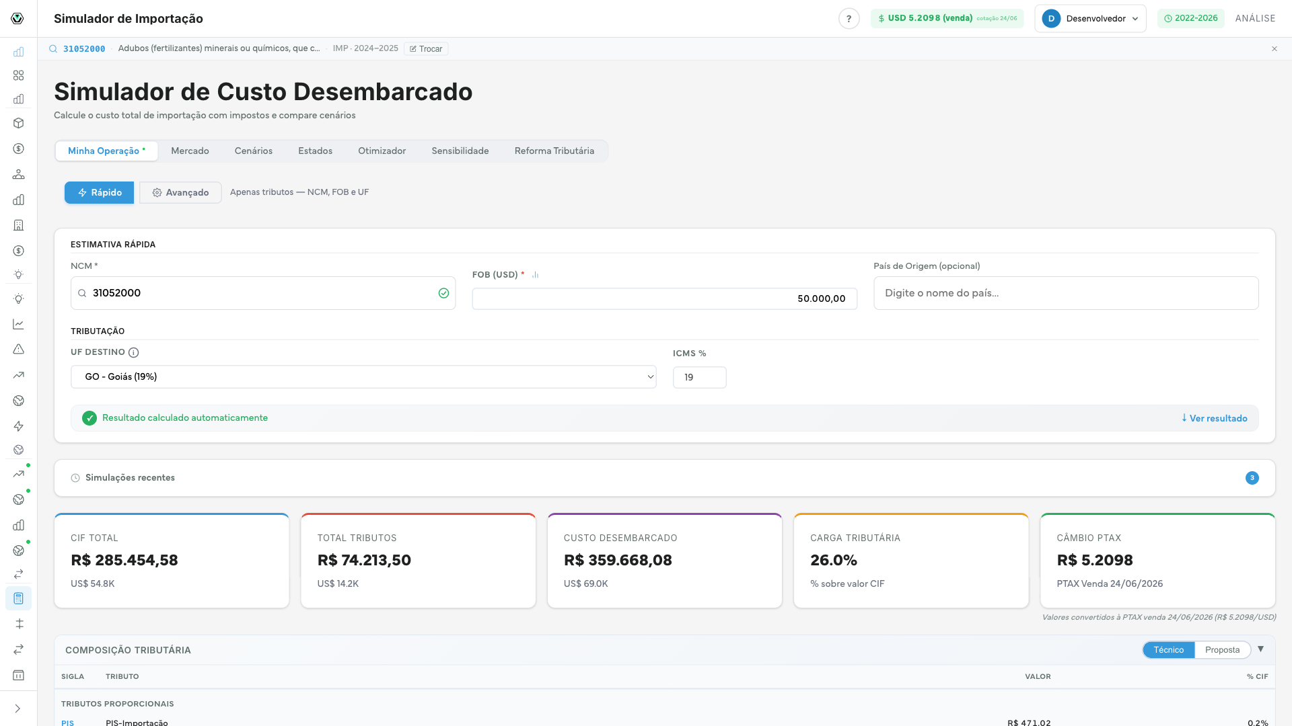Screen dimensions: 1292x726
Task: Switch to the Cenários tab
Action: click(x=254, y=151)
